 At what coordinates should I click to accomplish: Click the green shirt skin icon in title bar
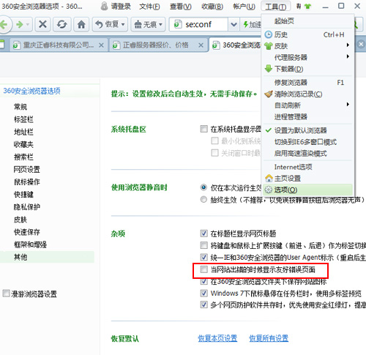point(307,7)
